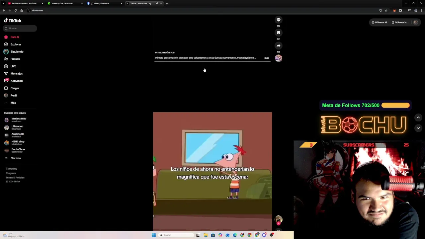Open the Siguiendo feed
The image size is (425, 239).
tap(17, 51)
